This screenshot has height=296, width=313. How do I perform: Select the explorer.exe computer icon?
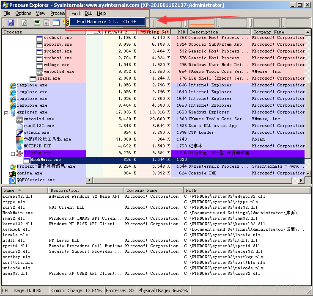[x=13, y=113]
